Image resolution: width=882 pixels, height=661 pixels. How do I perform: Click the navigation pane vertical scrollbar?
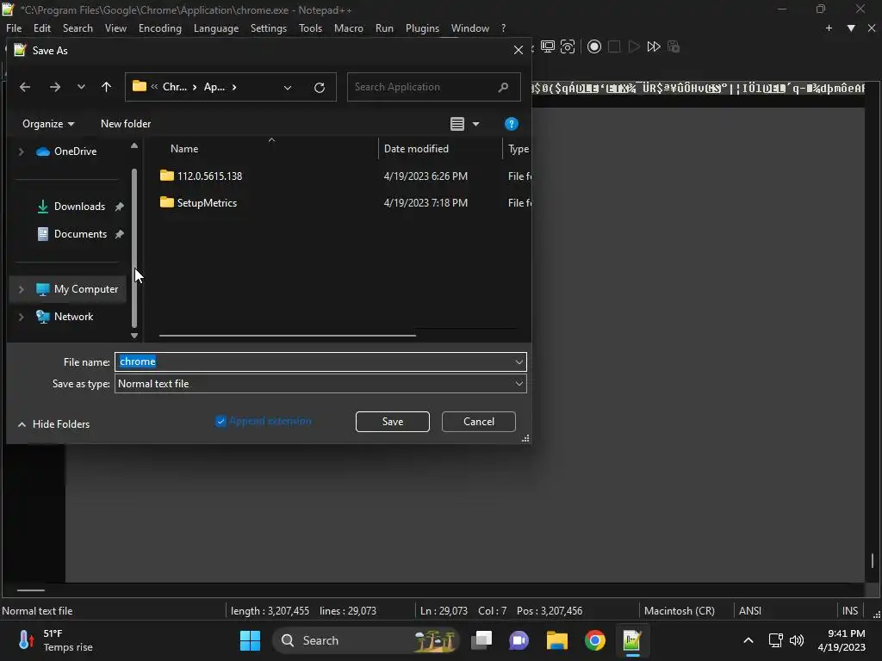pyautogui.click(x=134, y=247)
